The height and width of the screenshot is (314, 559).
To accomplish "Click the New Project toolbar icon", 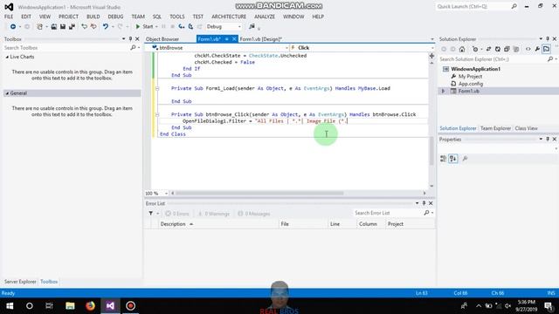I will [40, 27].
